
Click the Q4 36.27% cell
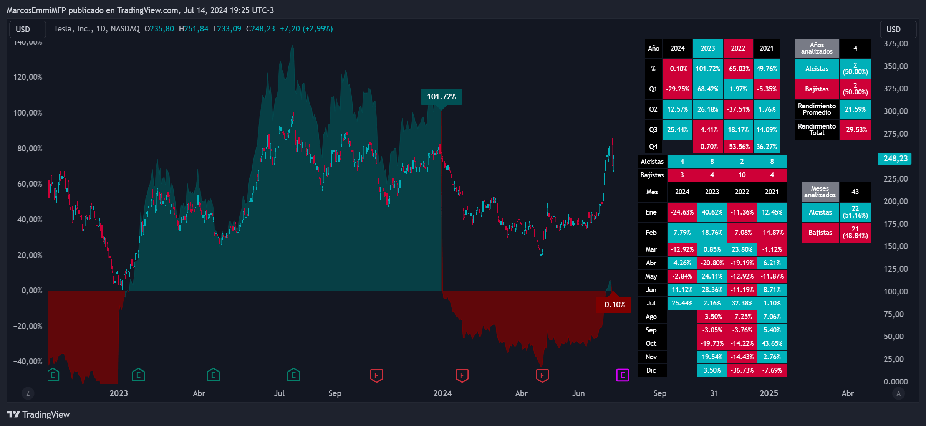tap(767, 147)
